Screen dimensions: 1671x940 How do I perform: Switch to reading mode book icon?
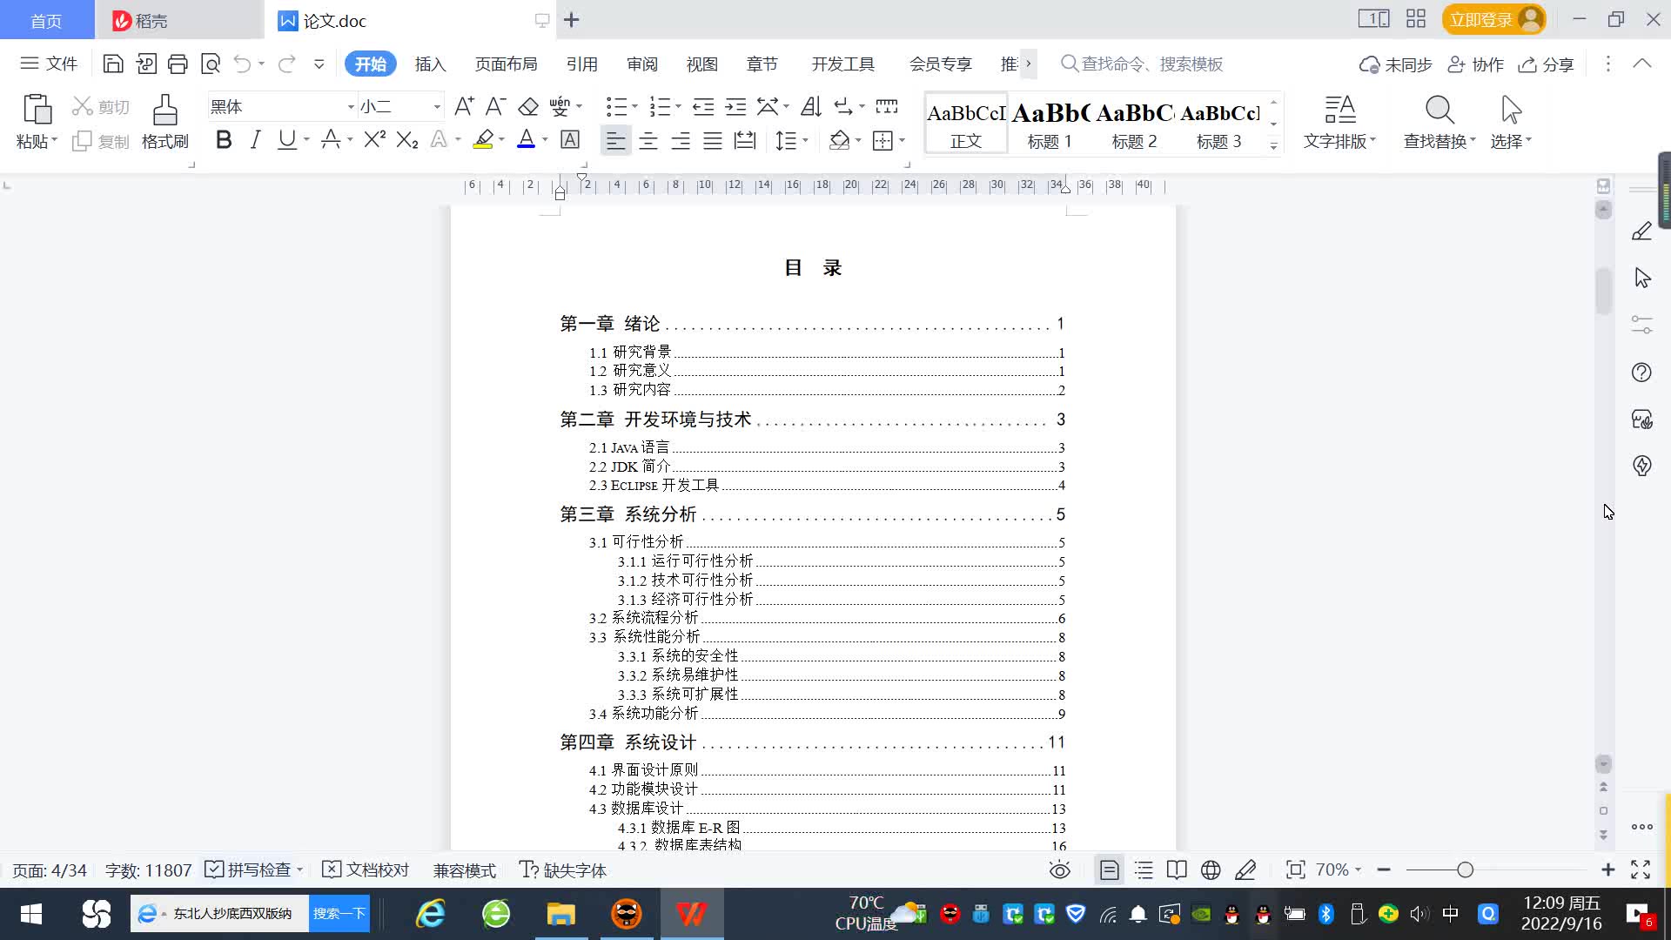click(x=1177, y=869)
